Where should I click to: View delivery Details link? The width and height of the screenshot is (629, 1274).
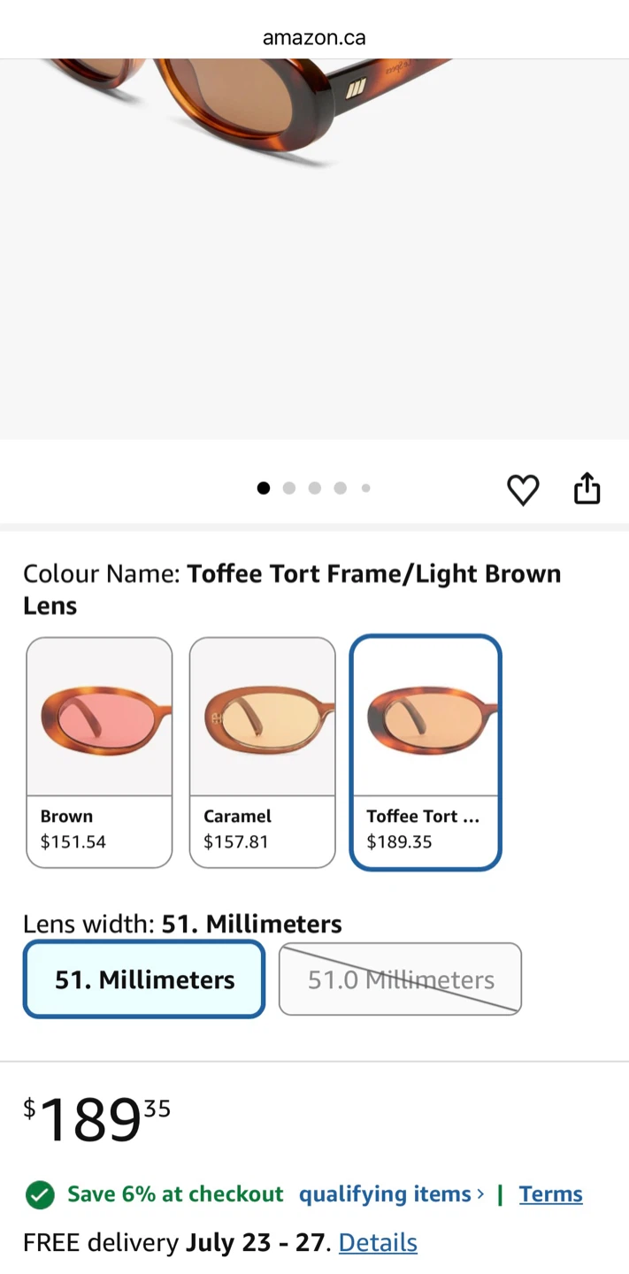(378, 1242)
